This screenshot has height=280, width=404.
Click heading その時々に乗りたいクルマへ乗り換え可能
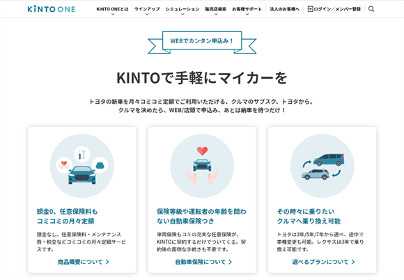click(x=309, y=217)
